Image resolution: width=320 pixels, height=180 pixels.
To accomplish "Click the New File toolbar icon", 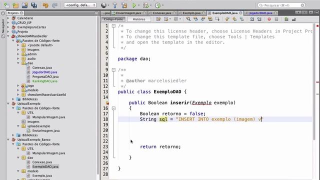I will (6, 5).
